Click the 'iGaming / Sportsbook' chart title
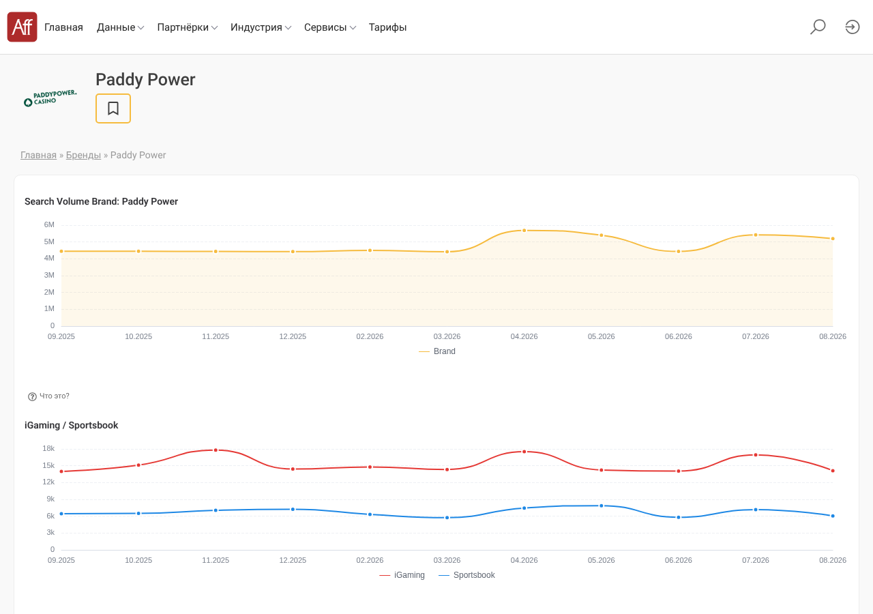 coord(72,426)
